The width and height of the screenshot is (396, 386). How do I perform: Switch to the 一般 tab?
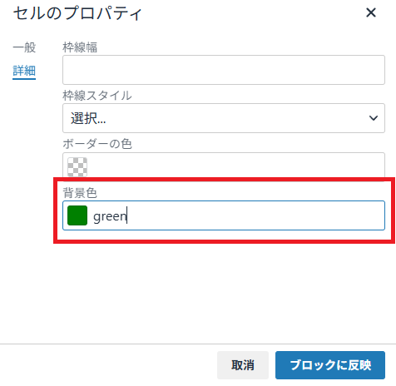[x=24, y=47]
